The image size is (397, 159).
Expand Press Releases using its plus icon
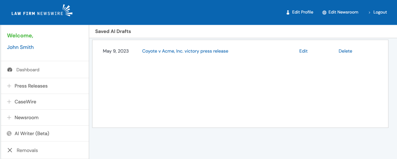(x=9, y=86)
